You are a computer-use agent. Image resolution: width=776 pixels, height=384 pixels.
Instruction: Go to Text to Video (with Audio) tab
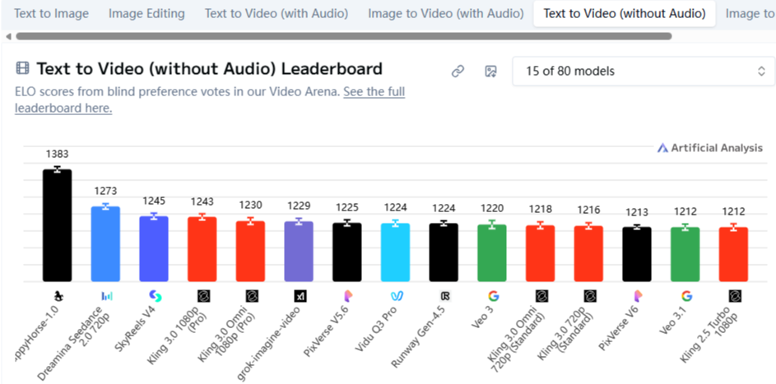276,13
